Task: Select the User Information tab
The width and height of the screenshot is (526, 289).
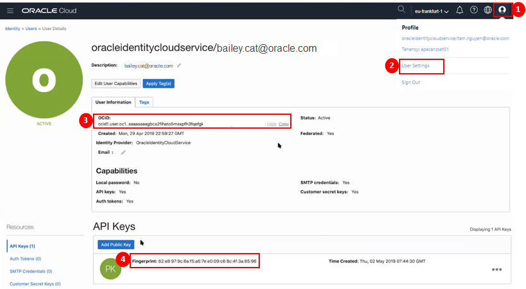Action: (113, 102)
